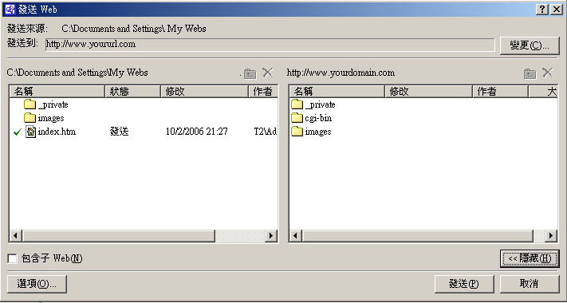Click the delete X icon above remote pane

[548, 73]
